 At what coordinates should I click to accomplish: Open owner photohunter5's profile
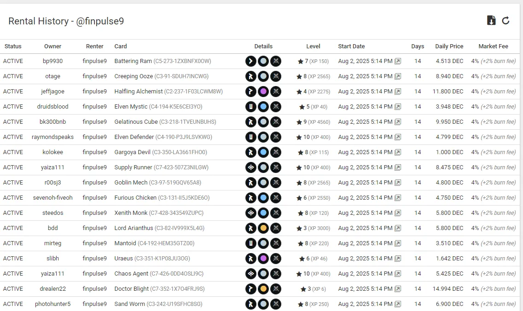tap(52, 304)
